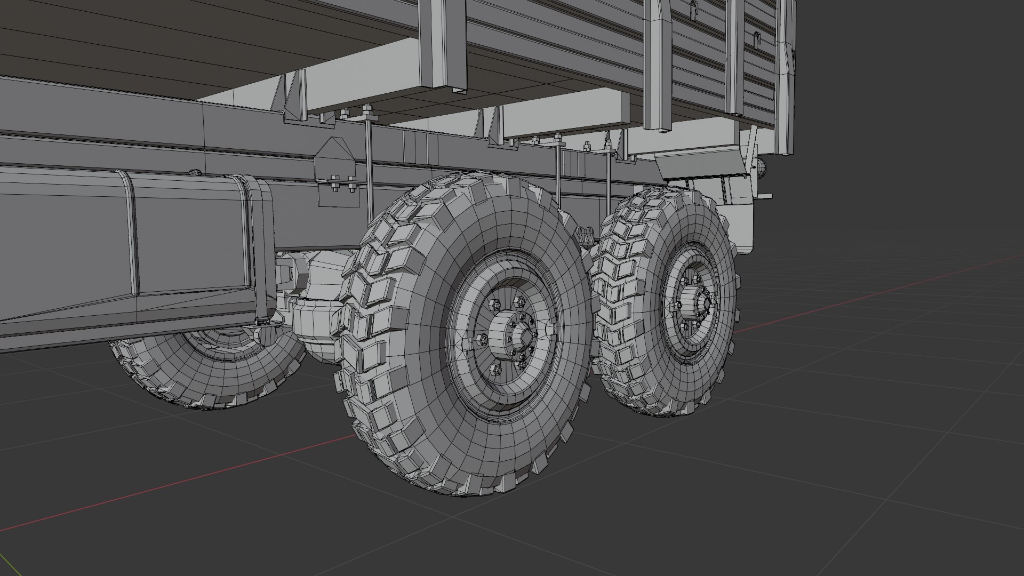This screenshot has width=1024, height=576.
Task: Select the rear mud flap above the last wheel
Action: pyautogui.click(x=701, y=165)
